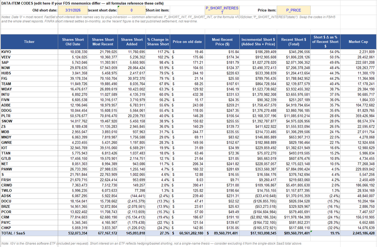Click CRM's incremental short ($2,892,186,324)
The height and width of the screenshot is (247, 377).
[x=258, y=217]
